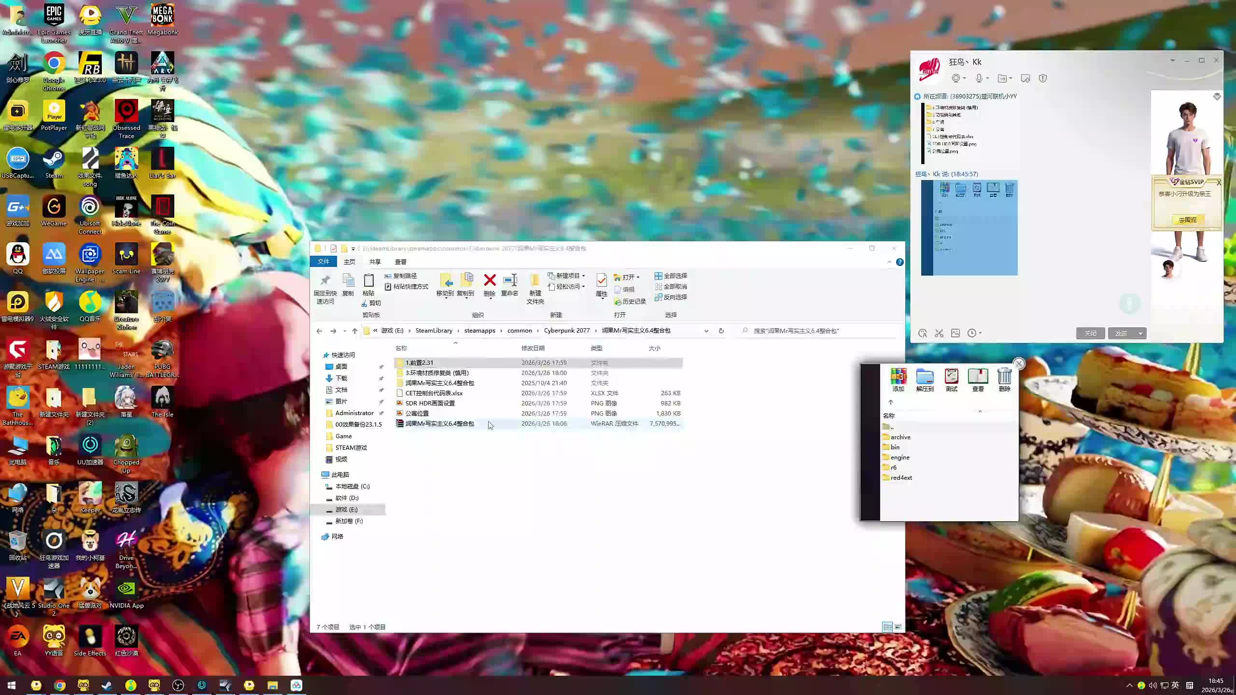Viewport: 1236px width, 695px height.
Task: Click the Rename icon in ribbon
Action: (510, 280)
